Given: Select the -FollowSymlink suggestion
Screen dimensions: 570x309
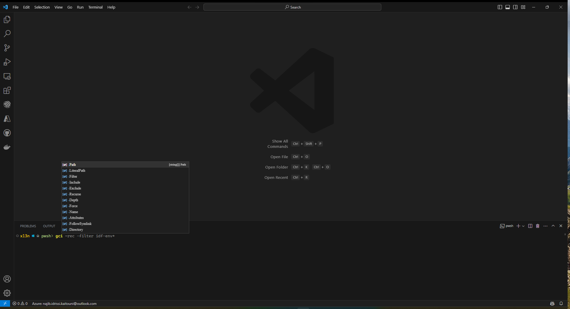Looking at the screenshot, I should [125, 224].
